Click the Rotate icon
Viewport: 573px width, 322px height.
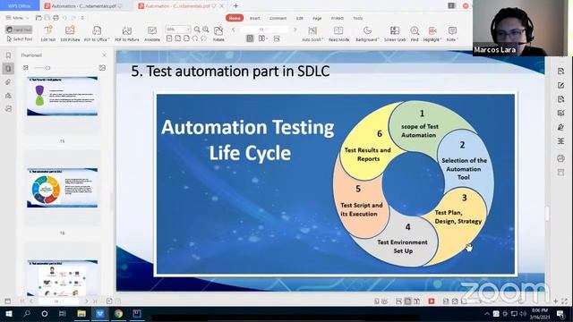tap(218, 30)
